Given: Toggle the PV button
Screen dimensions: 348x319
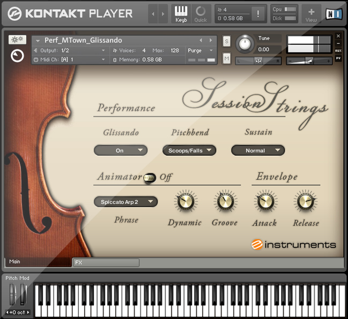Looking at the screenshot, I should [x=338, y=58].
